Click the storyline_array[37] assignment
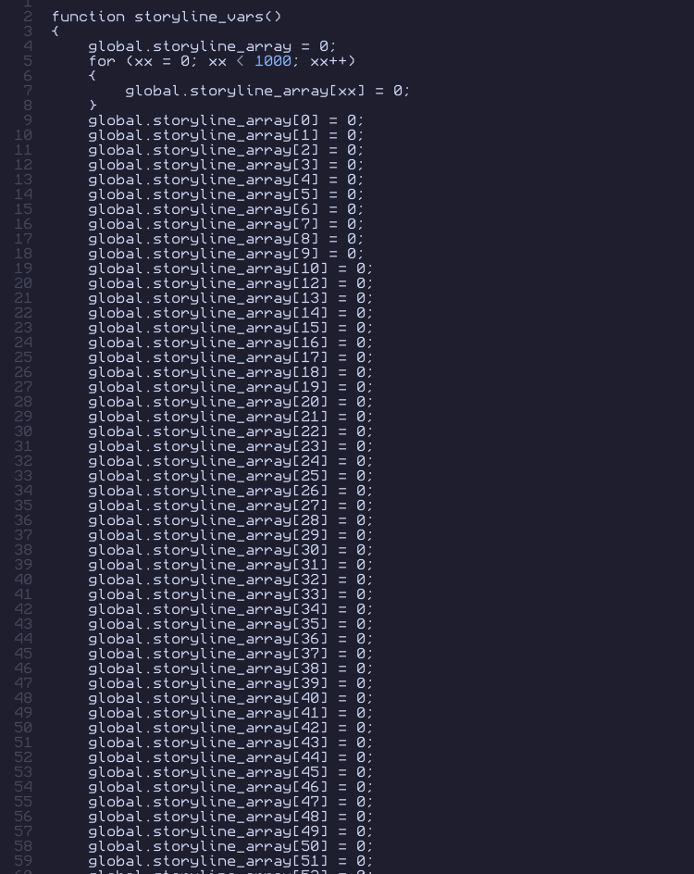The height and width of the screenshot is (874, 694). [230, 654]
